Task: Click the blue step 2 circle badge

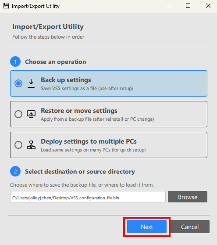Action: coord(15,171)
